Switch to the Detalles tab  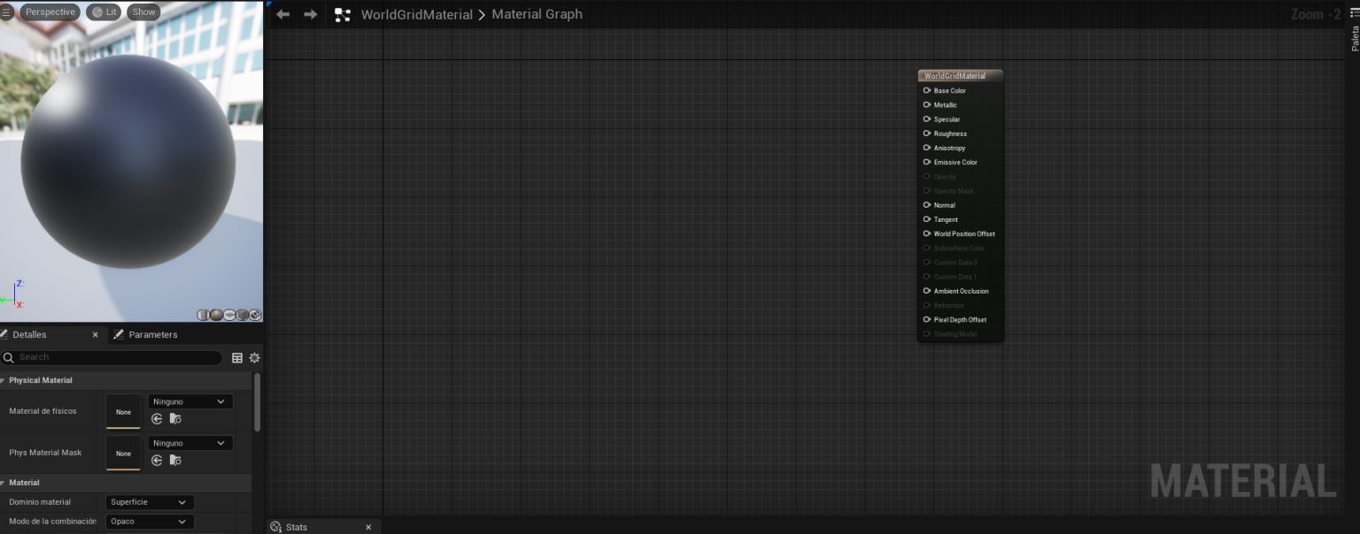point(29,335)
